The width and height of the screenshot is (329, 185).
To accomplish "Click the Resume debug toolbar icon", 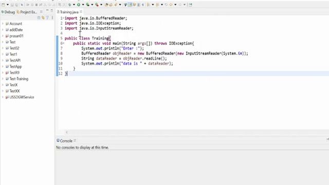I will [x=28, y=5].
